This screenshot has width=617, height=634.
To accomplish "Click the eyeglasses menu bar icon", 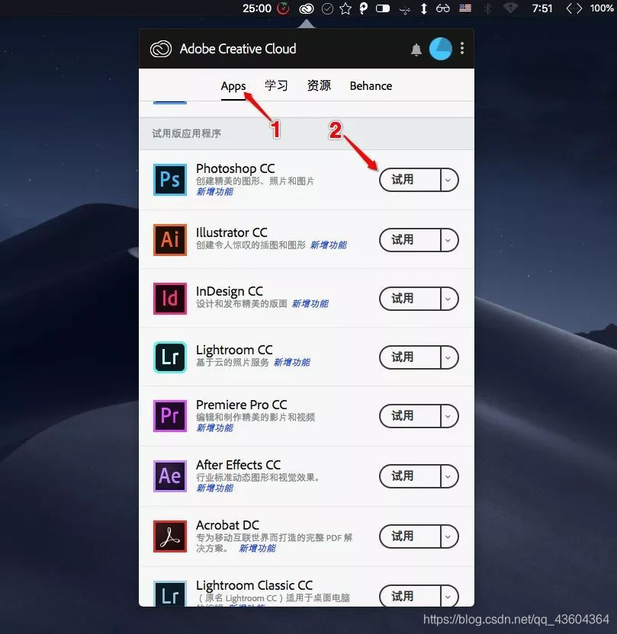I will pos(443,8).
